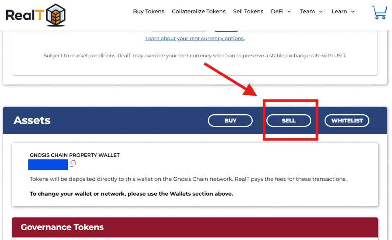The height and width of the screenshot is (240, 392).
Task: Click the Assets section heading
Action: (32, 120)
